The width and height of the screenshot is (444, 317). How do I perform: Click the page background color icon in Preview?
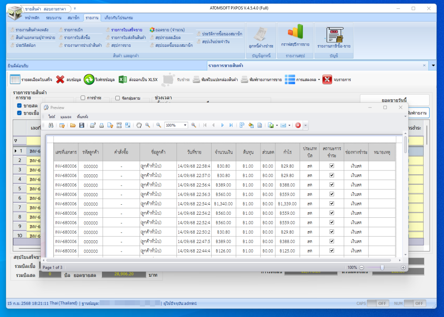click(251, 125)
